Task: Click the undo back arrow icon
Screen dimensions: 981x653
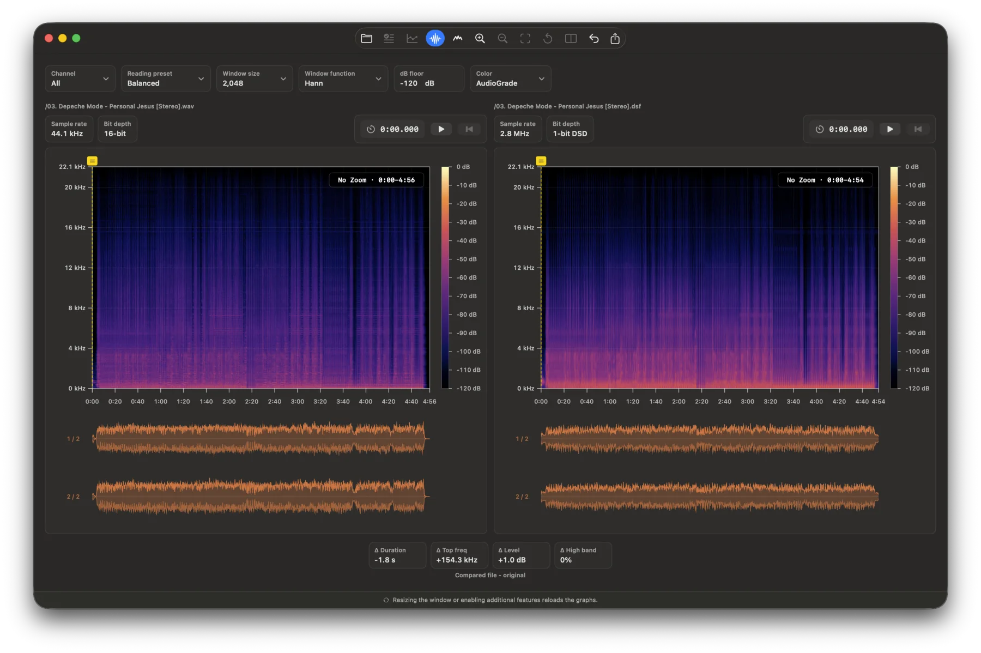Action: 594,38
